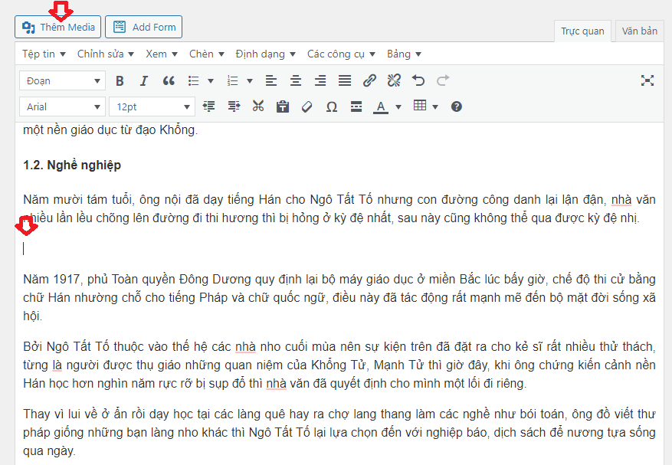Increase indent of the paragraph

point(234,106)
